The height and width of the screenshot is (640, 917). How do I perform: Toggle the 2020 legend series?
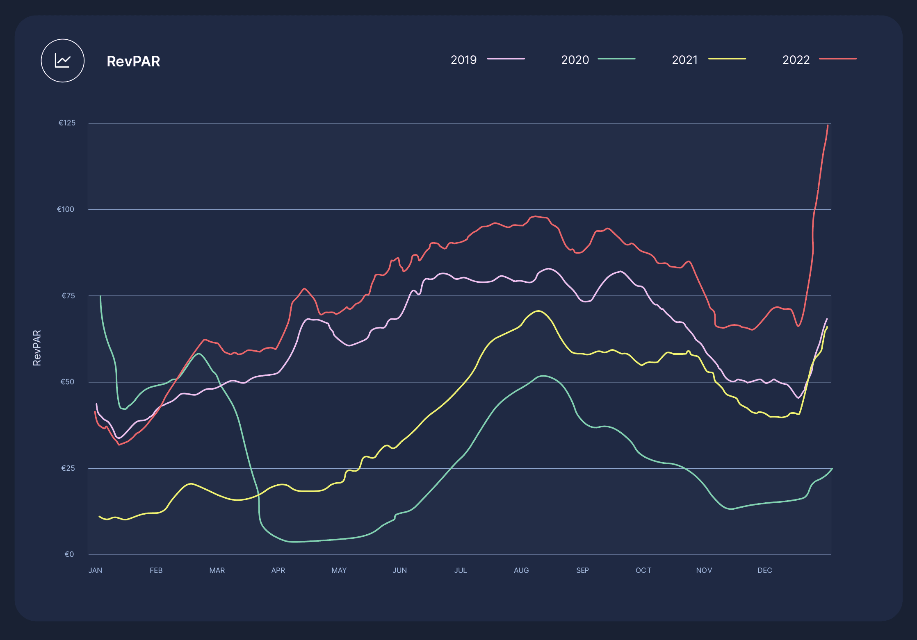click(x=575, y=60)
